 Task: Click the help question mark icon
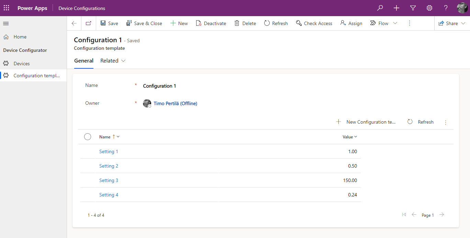coord(446,8)
